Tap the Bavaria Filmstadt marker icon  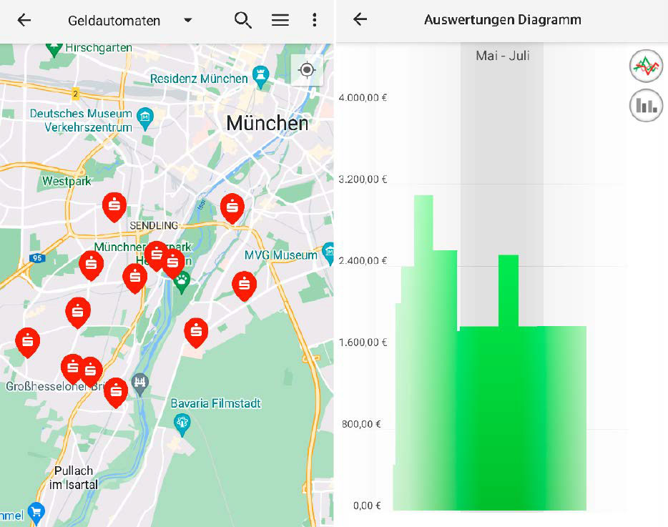coord(182,425)
